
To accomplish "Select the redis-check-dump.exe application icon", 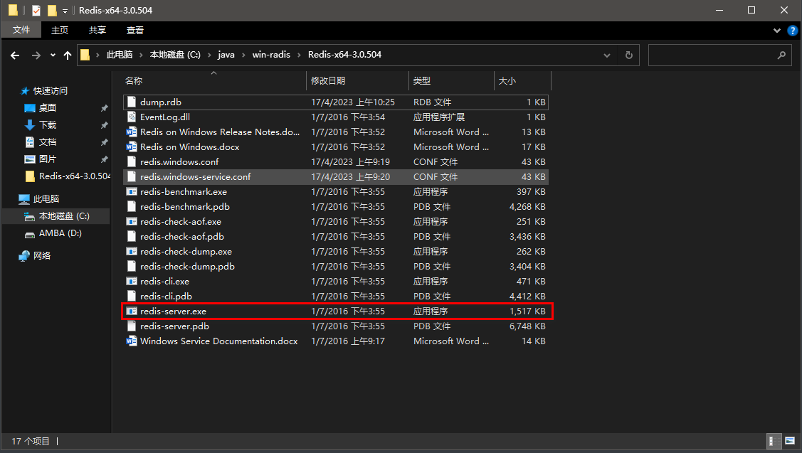I will tap(132, 251).
